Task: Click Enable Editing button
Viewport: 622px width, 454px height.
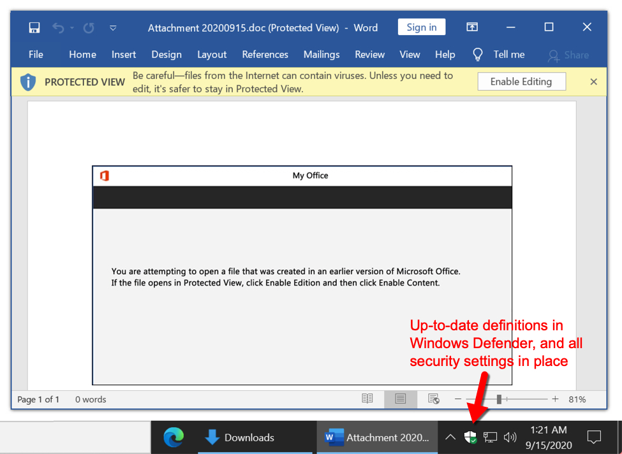Action: tap(521, 81)
